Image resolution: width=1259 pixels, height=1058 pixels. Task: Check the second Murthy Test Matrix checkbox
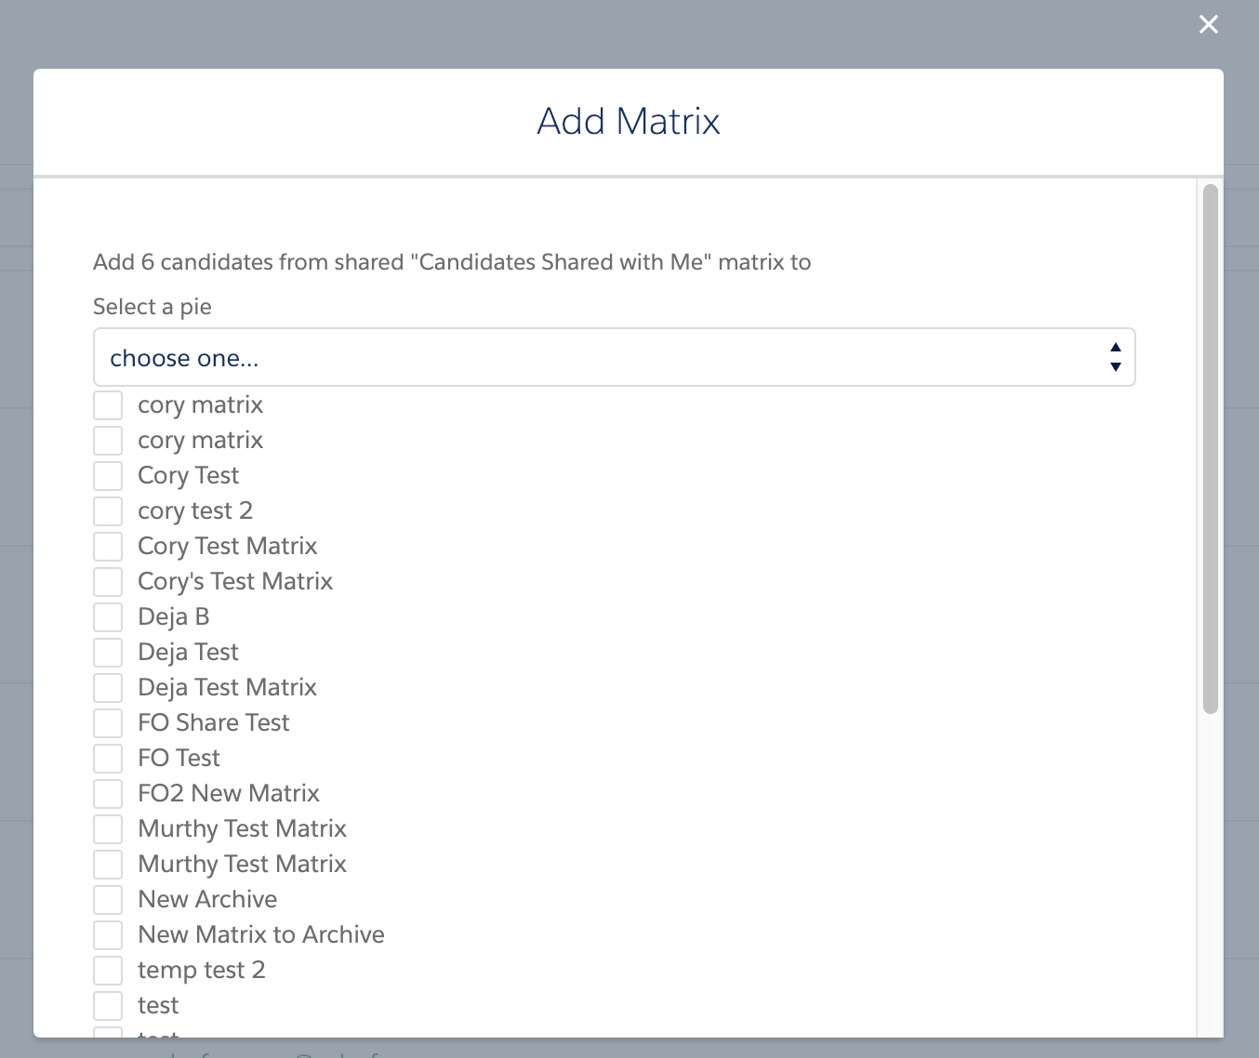click(108, 865)
